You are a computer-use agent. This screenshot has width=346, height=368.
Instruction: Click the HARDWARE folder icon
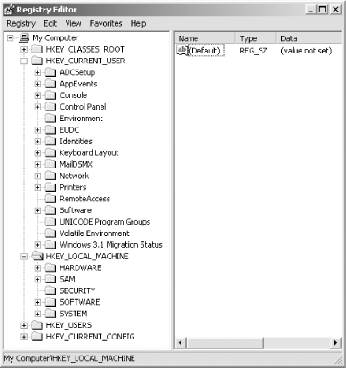point(51,268)
